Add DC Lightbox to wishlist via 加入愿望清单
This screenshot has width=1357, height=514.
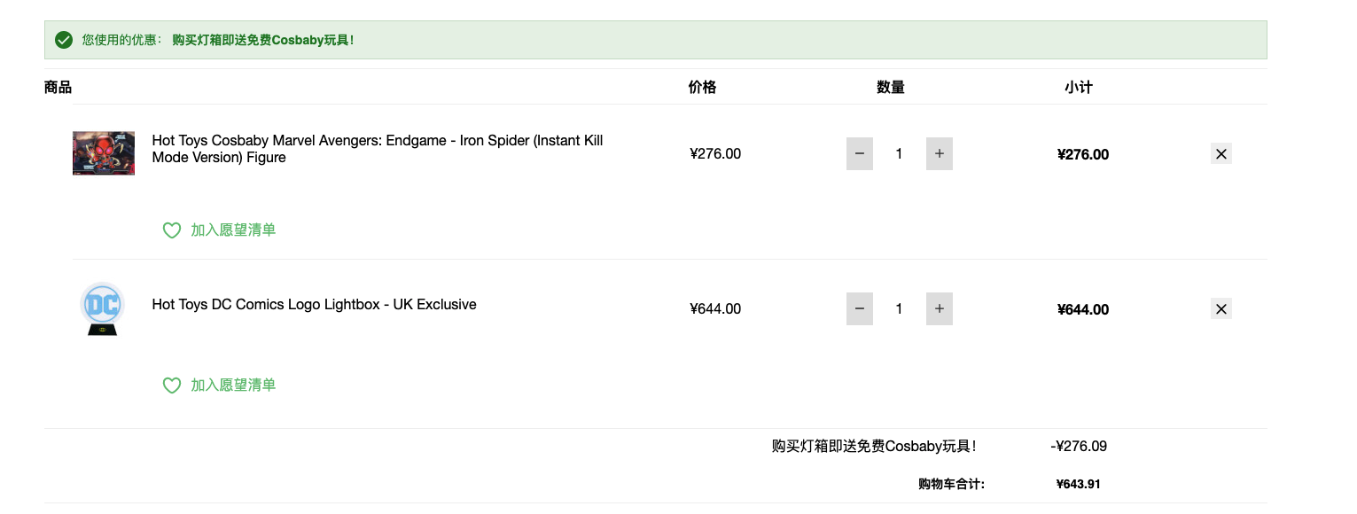pos(233,385)
